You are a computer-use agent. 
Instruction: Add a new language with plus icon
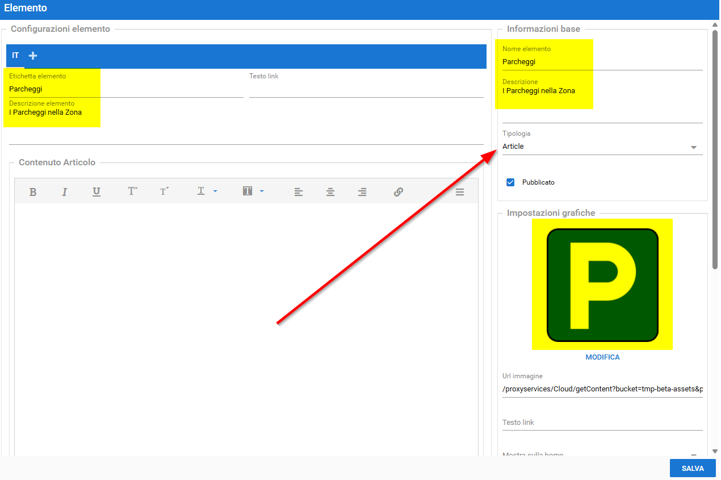click(x=33, y=56)
